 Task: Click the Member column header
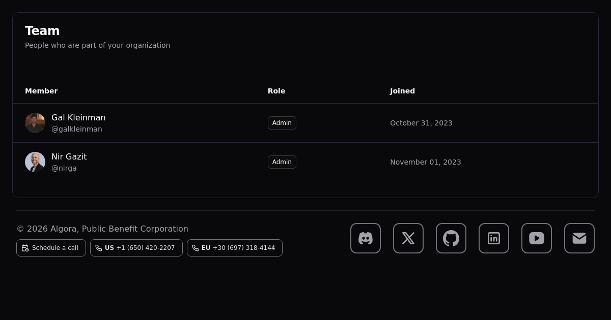pos(41,91)
